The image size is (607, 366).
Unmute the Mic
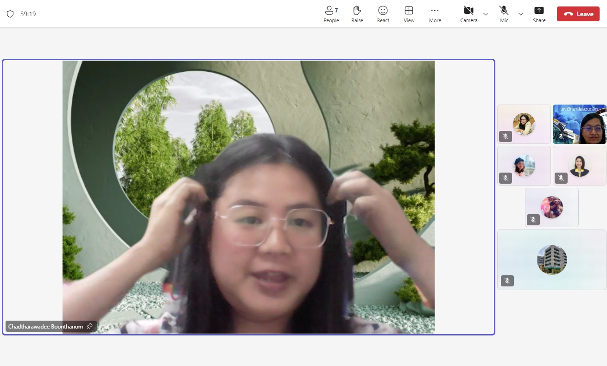[504, 14]
